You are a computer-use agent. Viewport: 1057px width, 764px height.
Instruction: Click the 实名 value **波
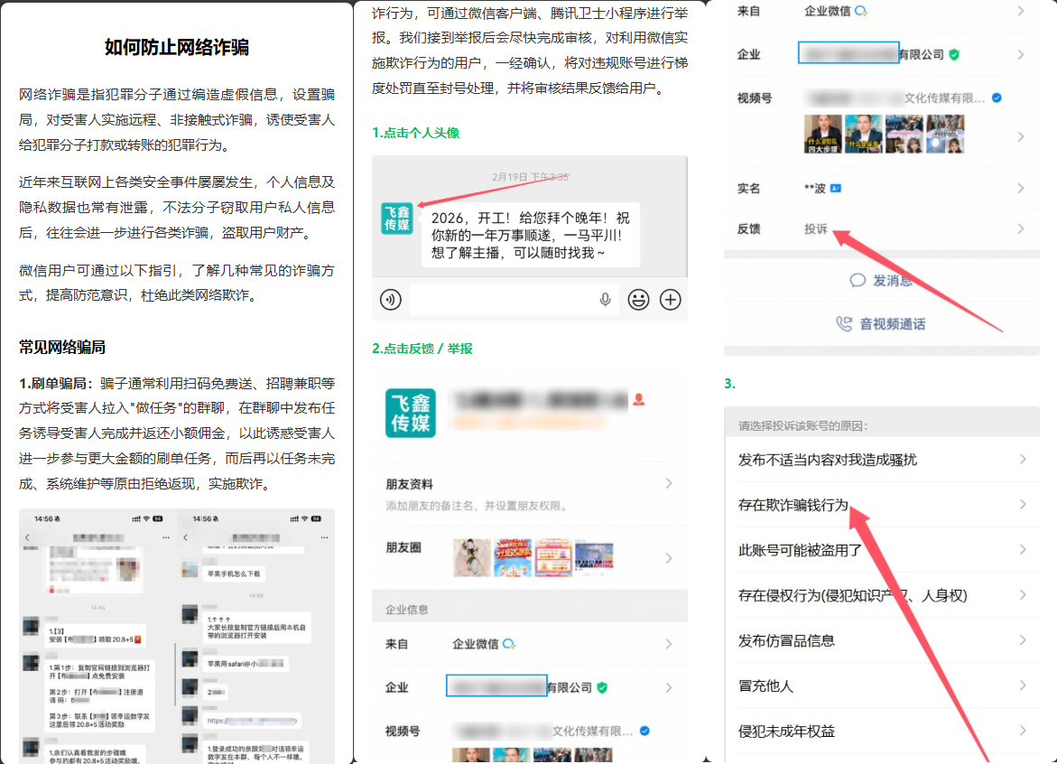[x=814, y=188]
